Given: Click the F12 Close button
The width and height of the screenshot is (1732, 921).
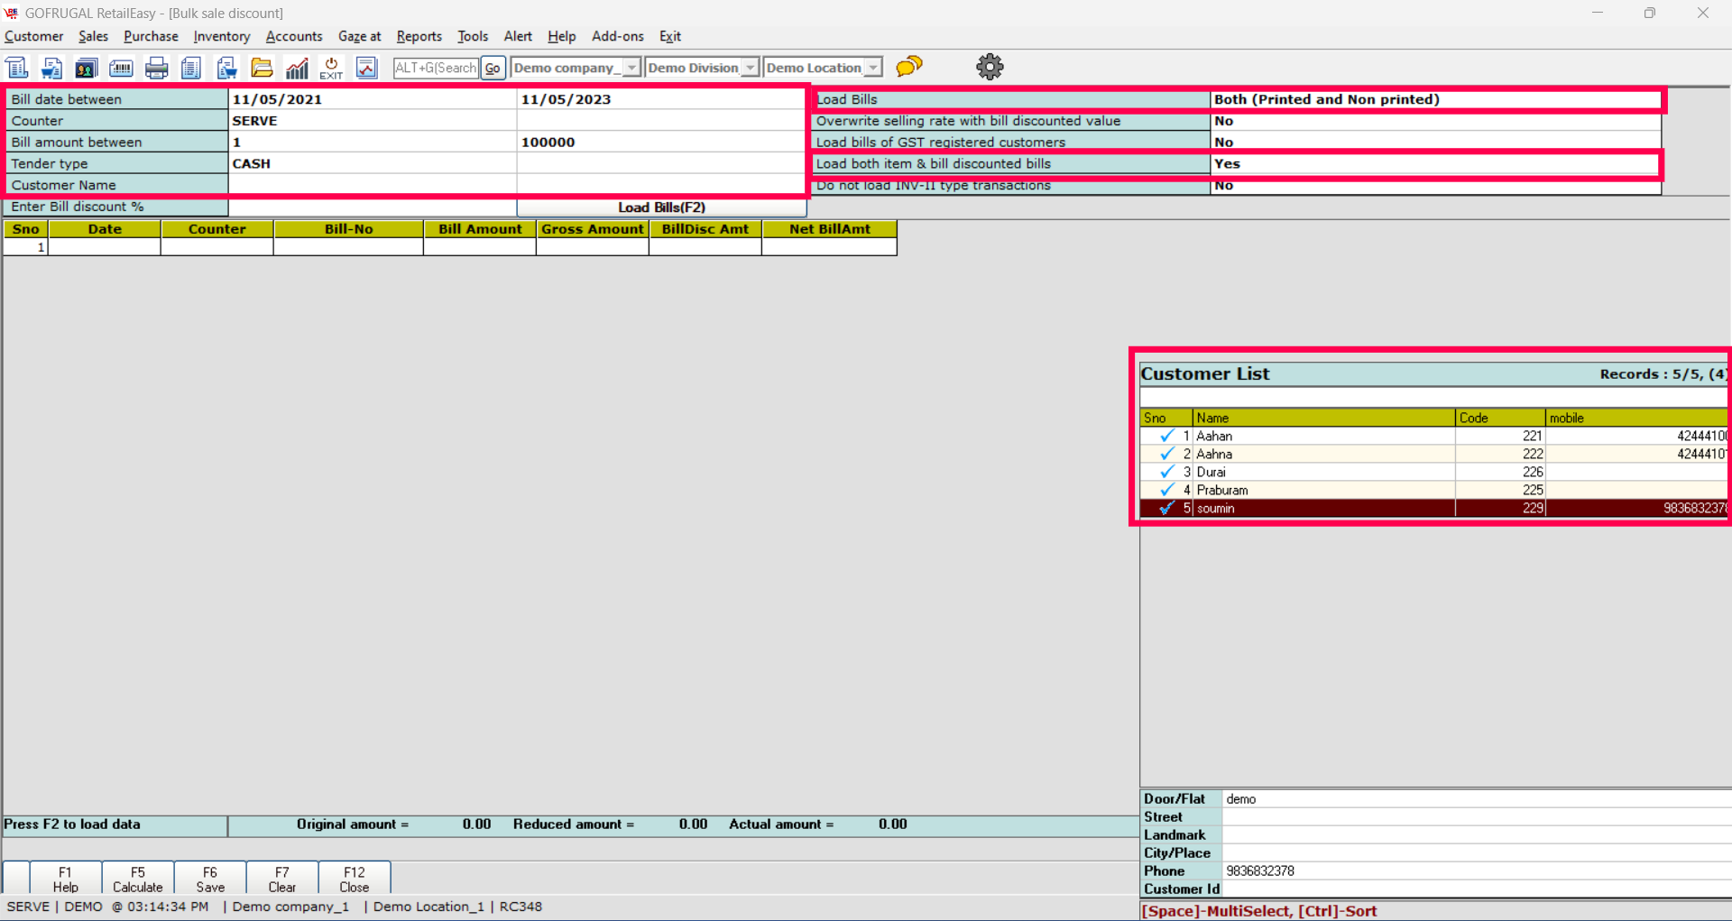Looking at the screenshot, I should click(x=355, y=879).
